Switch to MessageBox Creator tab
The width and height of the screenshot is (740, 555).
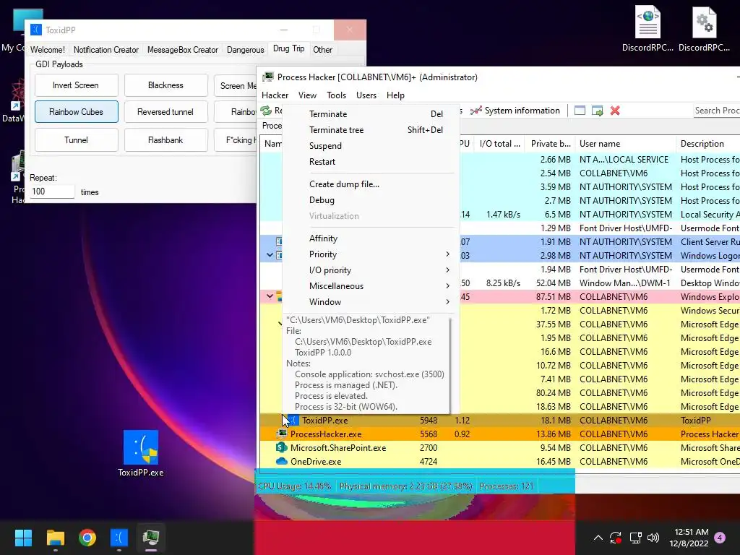coord(183,50)
